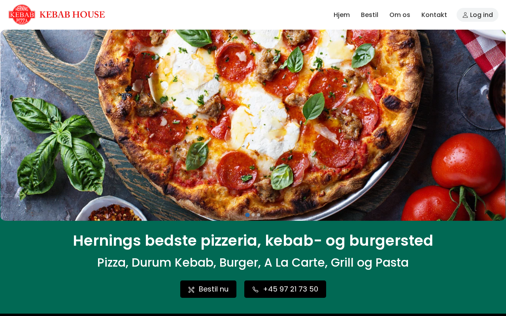This screenshot has height=316, width=506.
Task: Select the first blue carousel dot
Action: pyautogui.click(x=247, y=215)
